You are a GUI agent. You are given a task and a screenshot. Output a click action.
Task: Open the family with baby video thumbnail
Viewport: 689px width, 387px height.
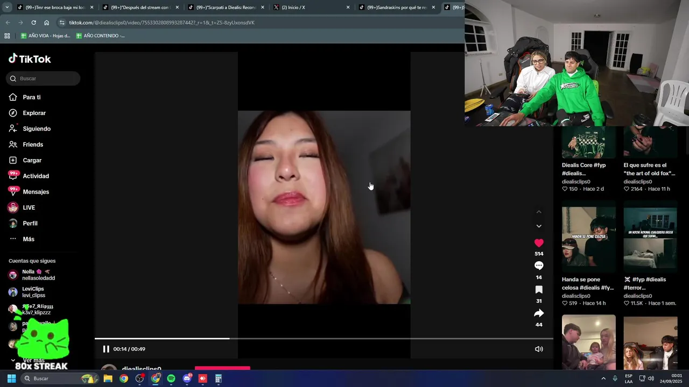click(x=589, y=342)
